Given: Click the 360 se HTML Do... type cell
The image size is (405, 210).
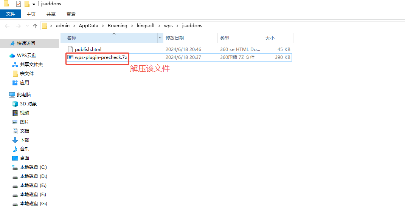Looking at the screenshot, I should pyautogui.click(x=240, y=49).
